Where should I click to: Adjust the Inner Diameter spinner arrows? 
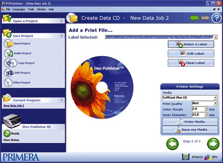coord(206,115)
